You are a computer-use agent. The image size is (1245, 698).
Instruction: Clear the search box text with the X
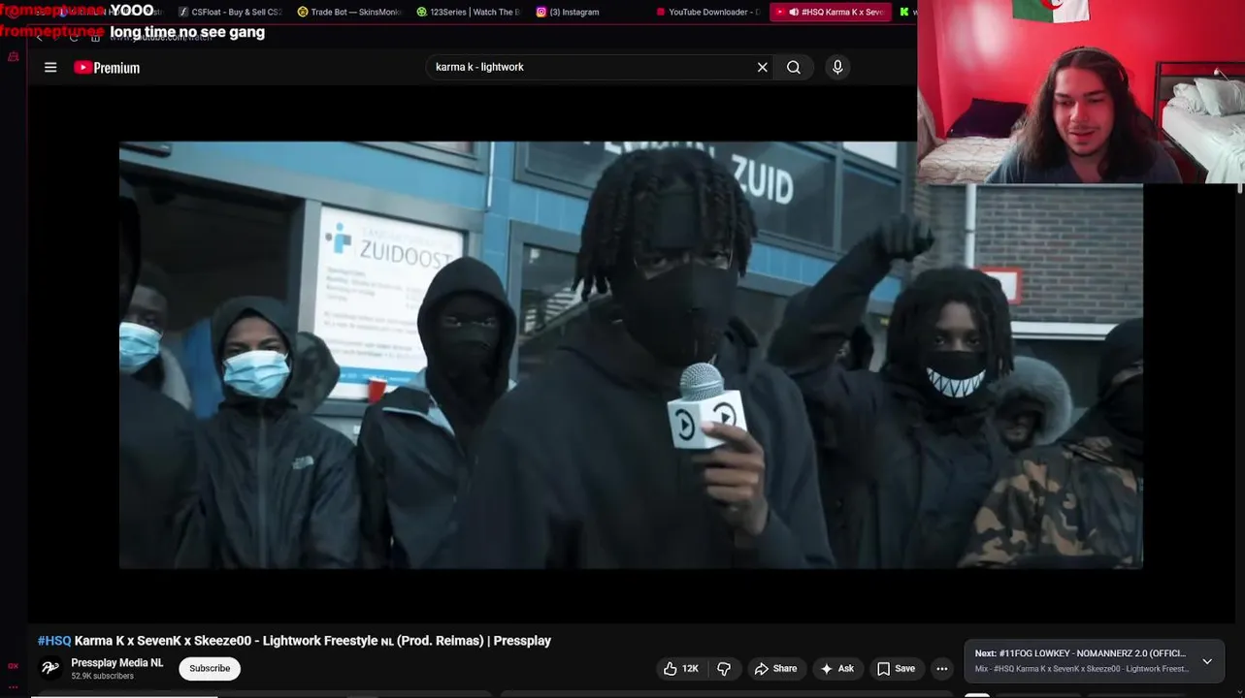(x=763, y=67)
